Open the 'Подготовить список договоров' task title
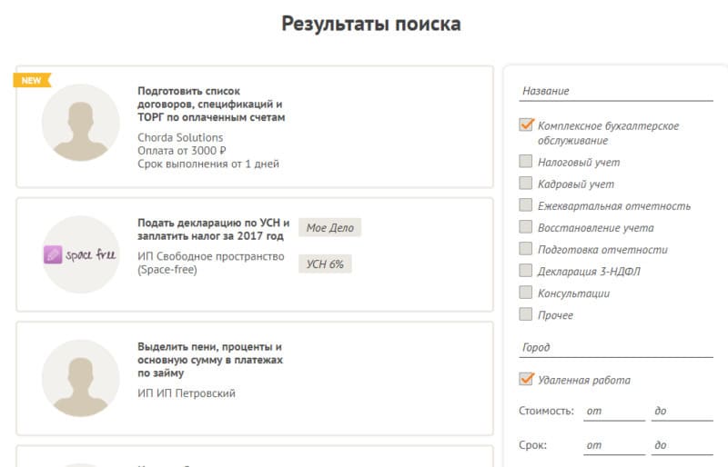Screen dimensions: 728x467 point(211,104)
